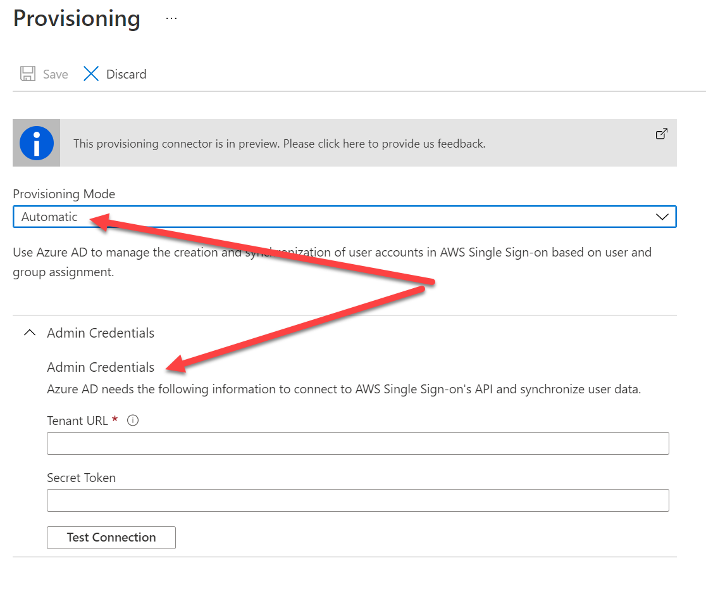Click the Secret Token field label

point(81,478)
